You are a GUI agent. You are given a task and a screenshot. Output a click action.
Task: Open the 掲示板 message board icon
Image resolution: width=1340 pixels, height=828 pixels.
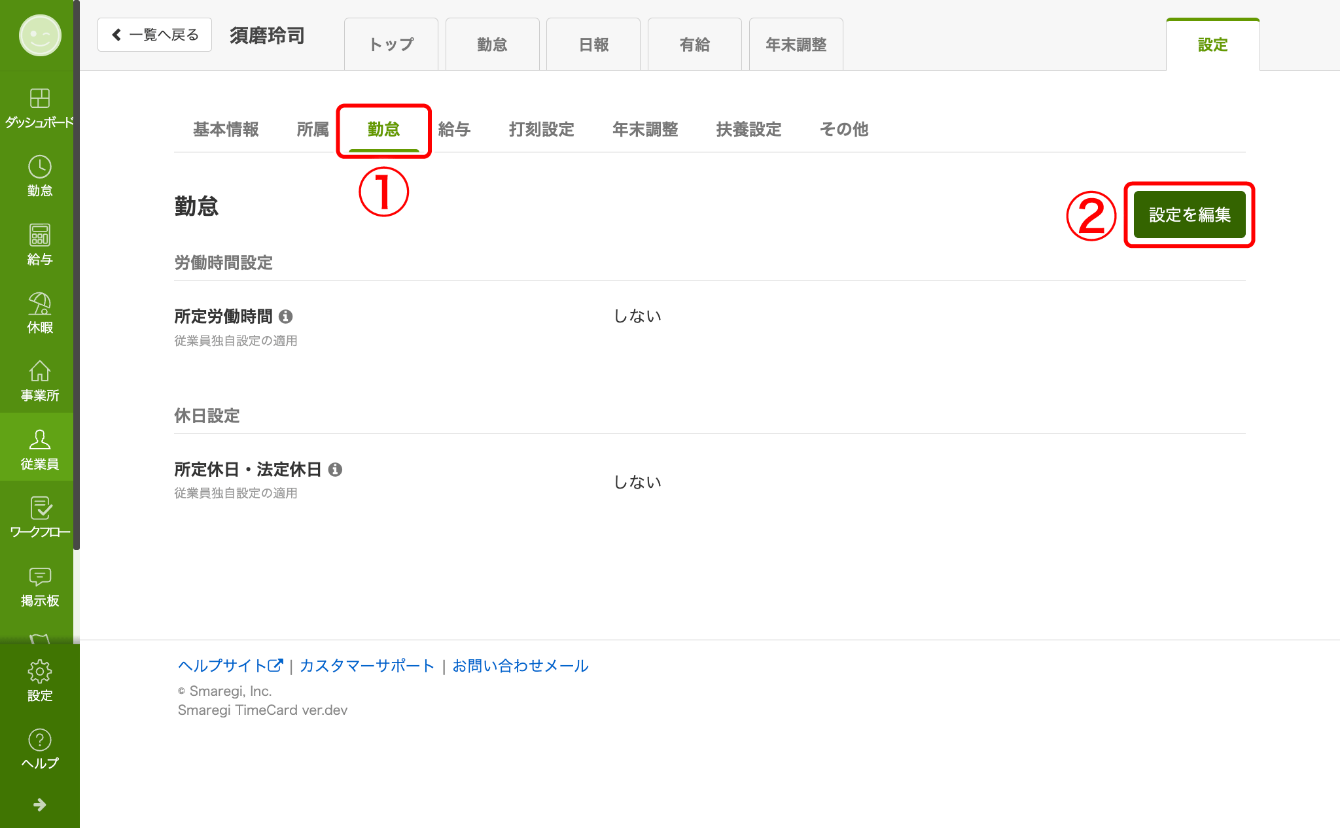pyautogui.click(x=39, y=577)
